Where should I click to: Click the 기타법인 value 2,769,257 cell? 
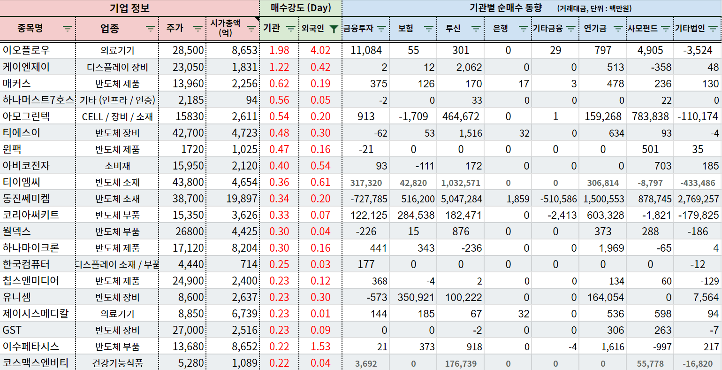coord(698,198)
